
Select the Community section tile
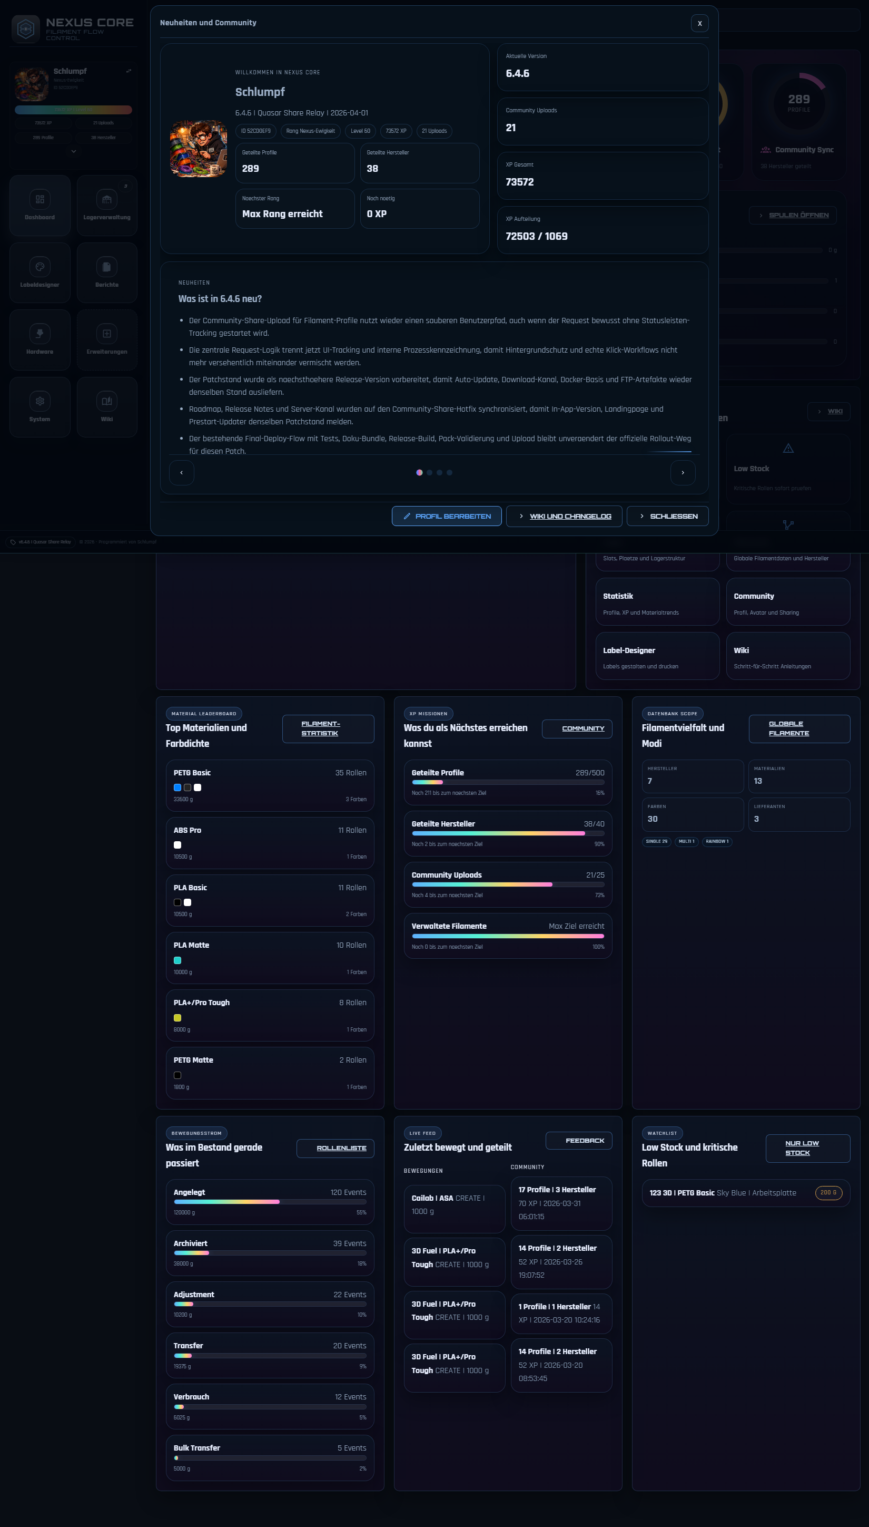pyautogui.click(x=788, y=601)
